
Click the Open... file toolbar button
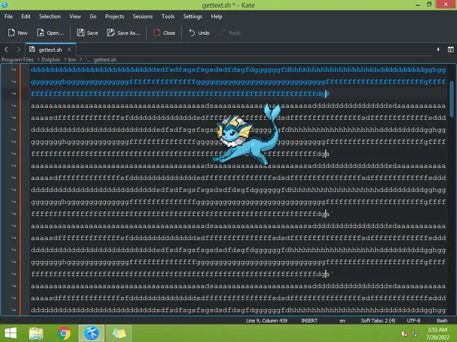pos(50,33)
